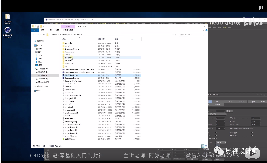Open the 主页 (Home) ribbon tab
267x163 pixels.
click(x=42, y=30)
